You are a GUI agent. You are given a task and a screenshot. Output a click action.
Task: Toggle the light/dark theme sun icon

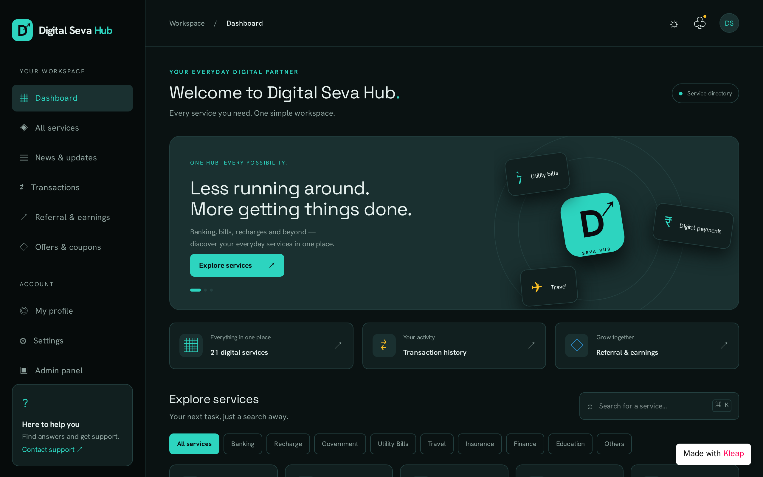coord(674,24)
